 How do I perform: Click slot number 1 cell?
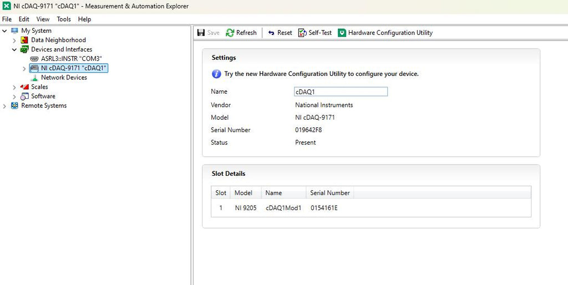point(221,208)
